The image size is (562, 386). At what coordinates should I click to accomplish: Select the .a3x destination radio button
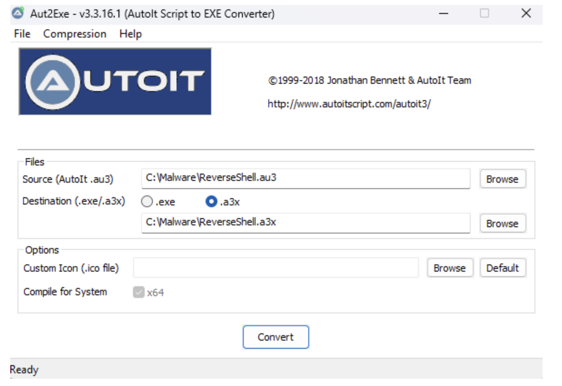tap(211, 201)
